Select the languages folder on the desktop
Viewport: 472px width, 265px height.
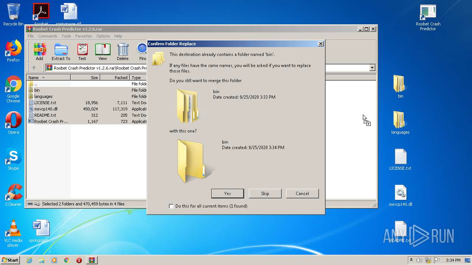[400, 123]
